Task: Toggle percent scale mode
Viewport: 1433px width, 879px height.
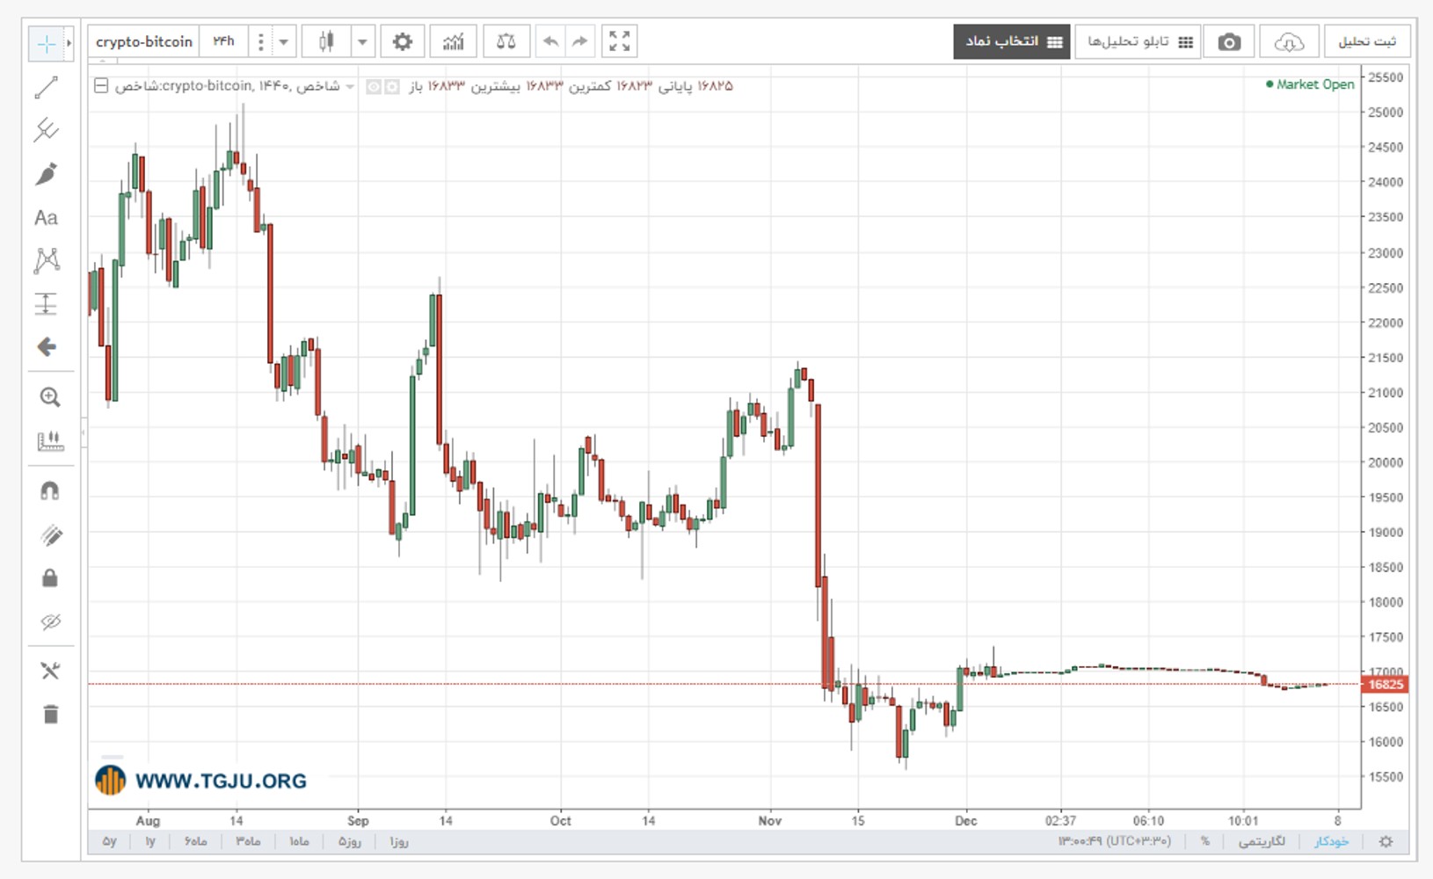Action: tap(1205, 841)
